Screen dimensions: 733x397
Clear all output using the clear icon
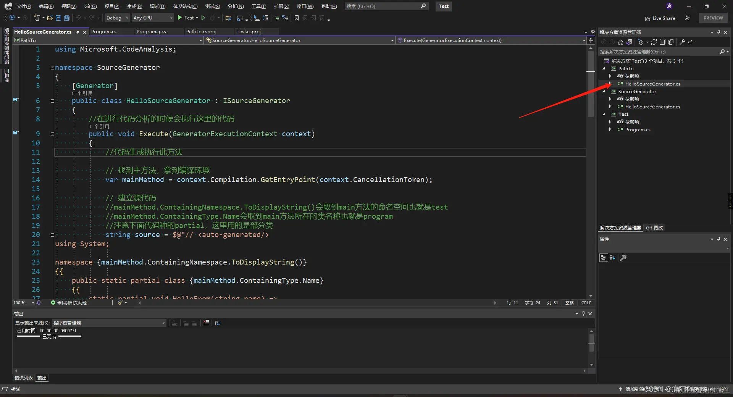point(206,323)
